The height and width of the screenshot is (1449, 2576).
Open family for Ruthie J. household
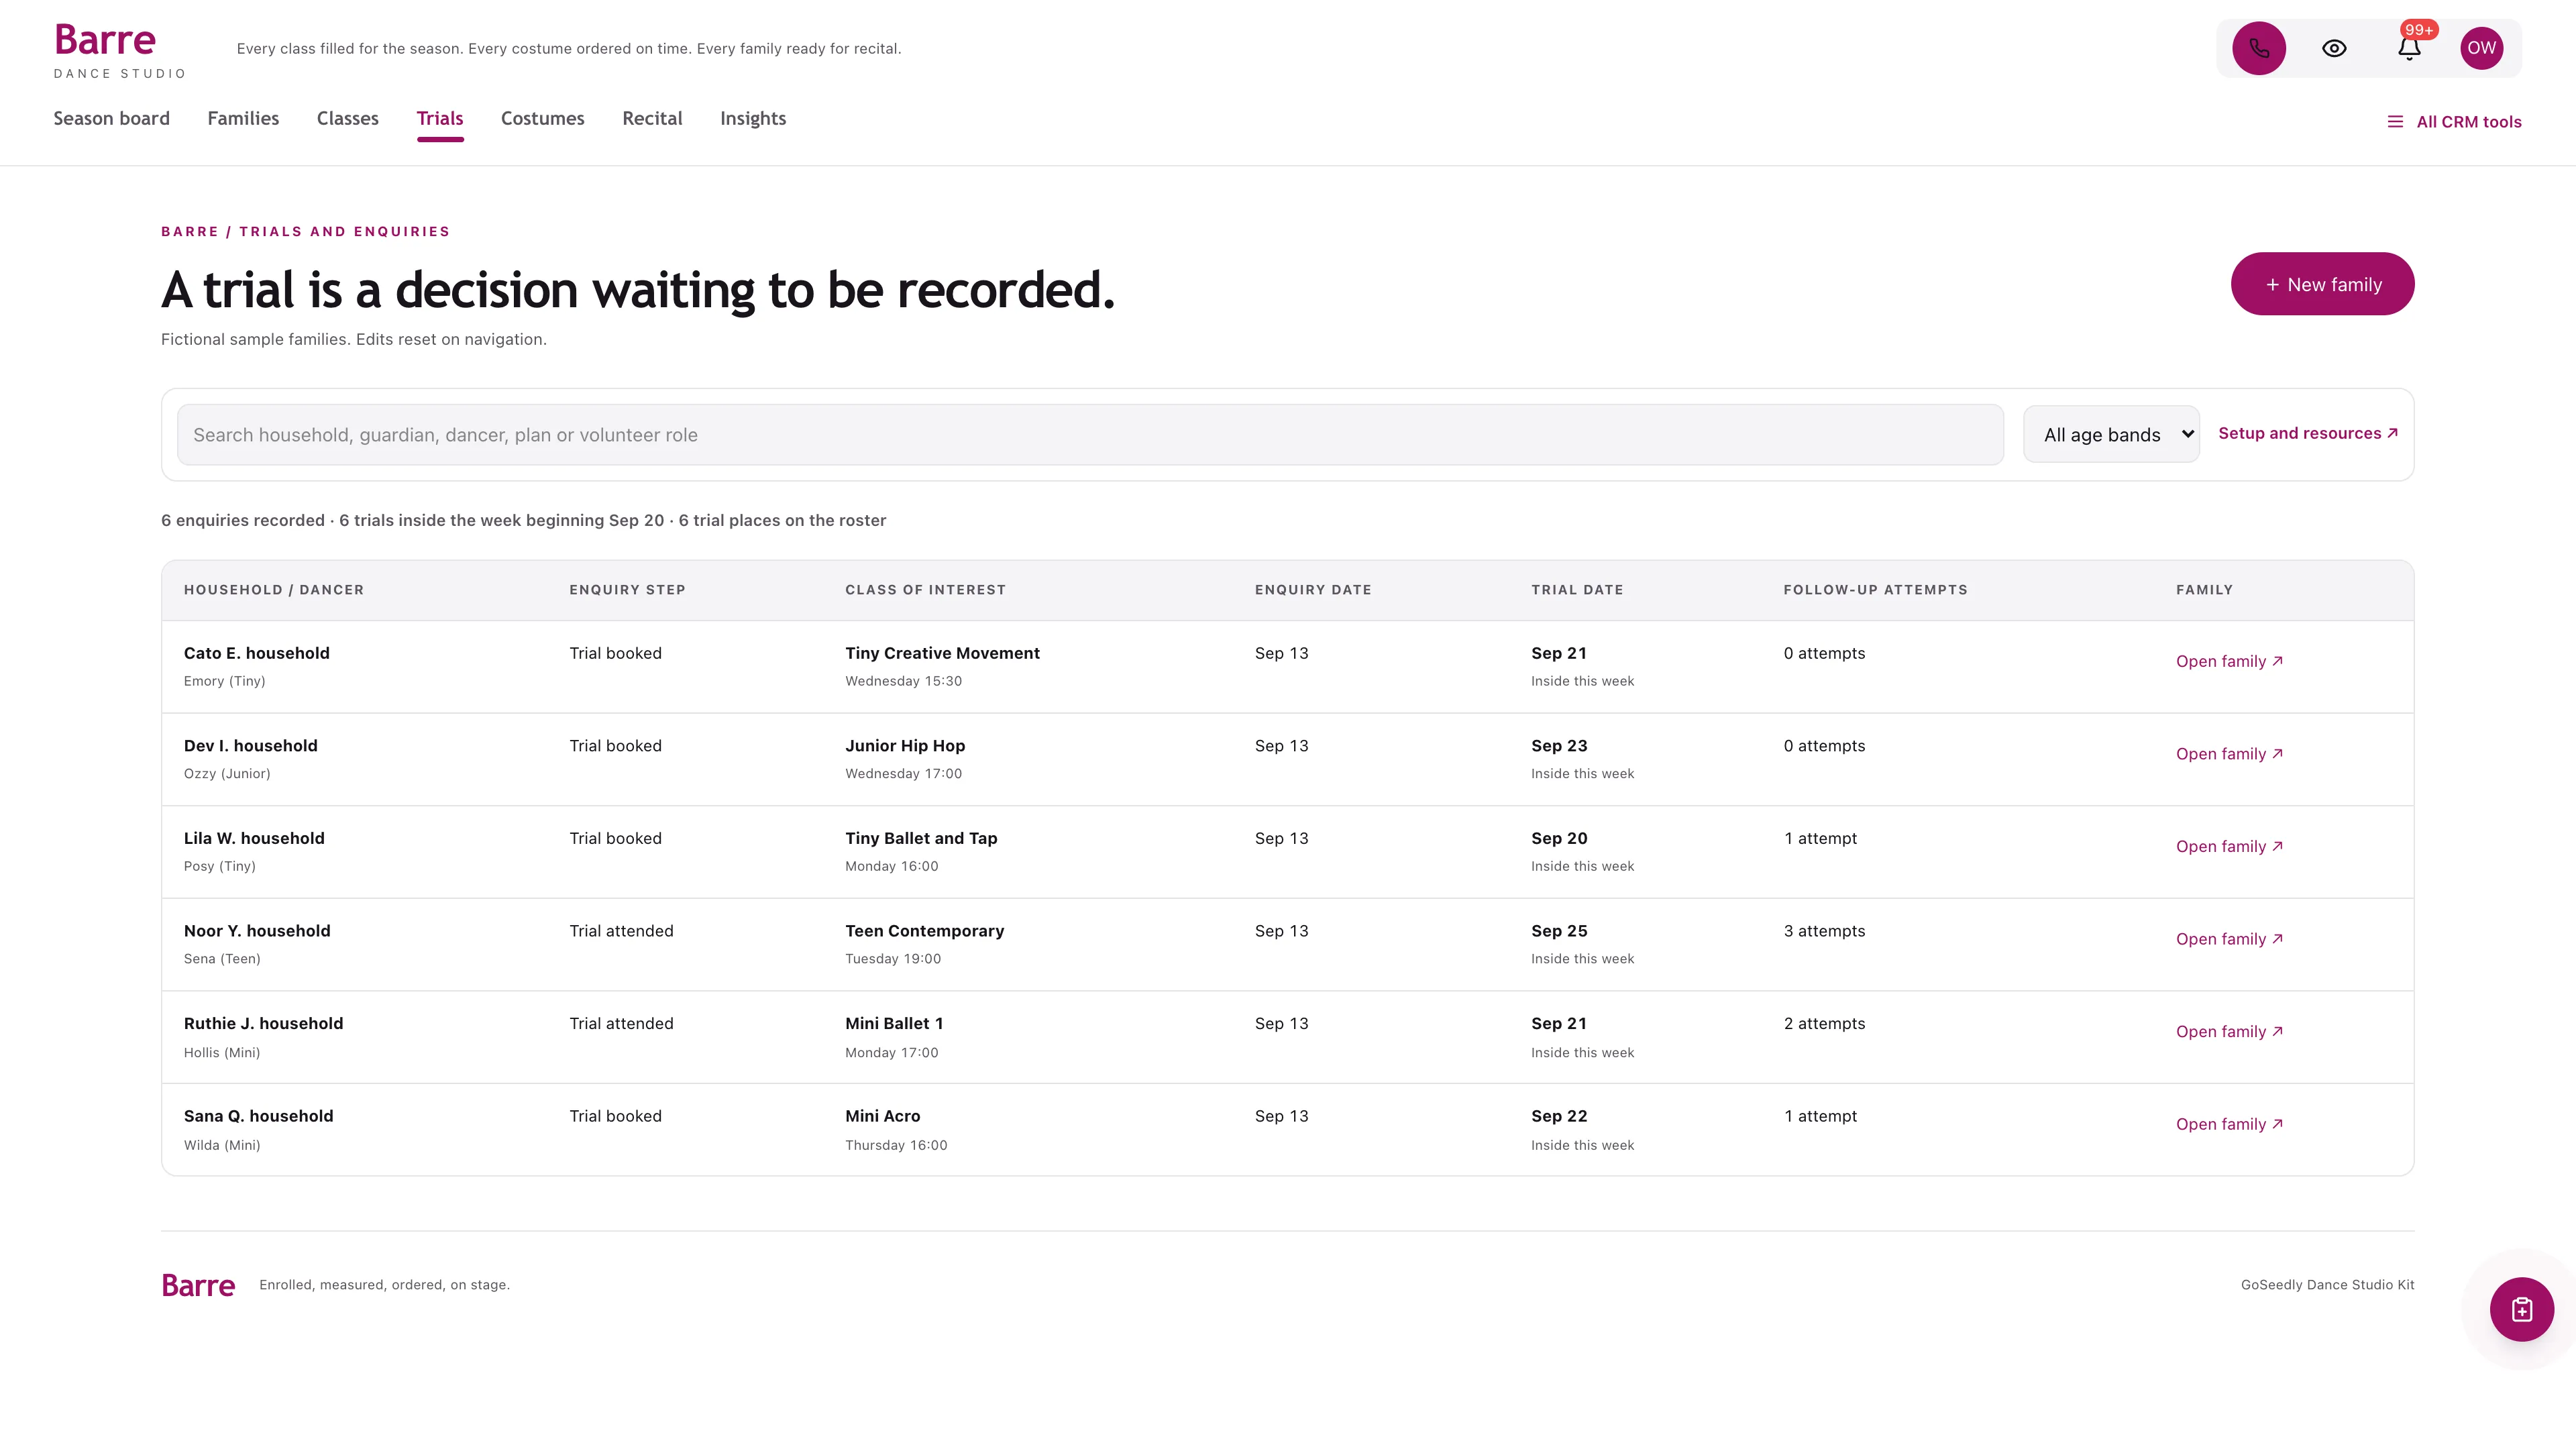tap(2229, 1031)
